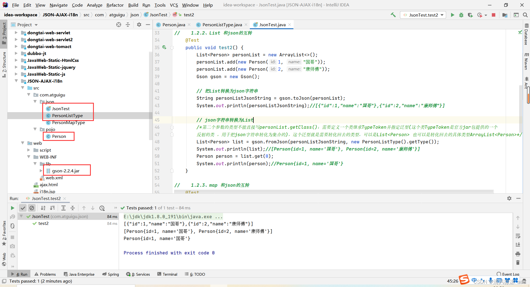Screen dimensions: 530x287
Task: Open Event Log button
Action: click(x=508, y=274)
